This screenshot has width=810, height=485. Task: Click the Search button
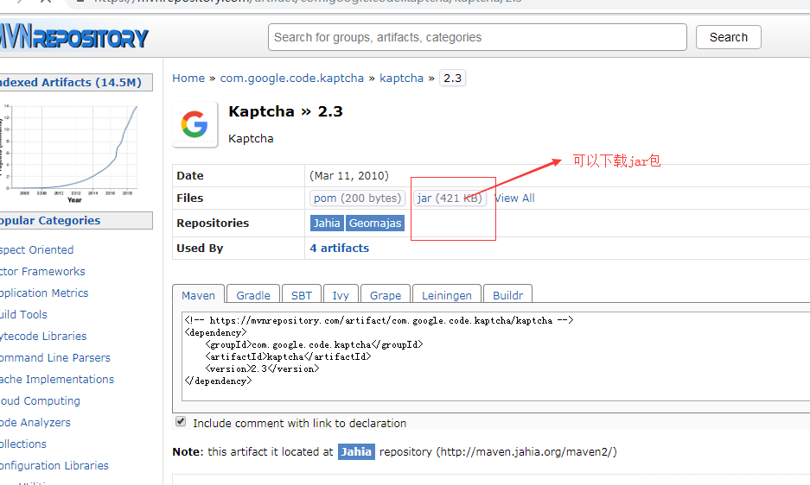tap(729, 37)
